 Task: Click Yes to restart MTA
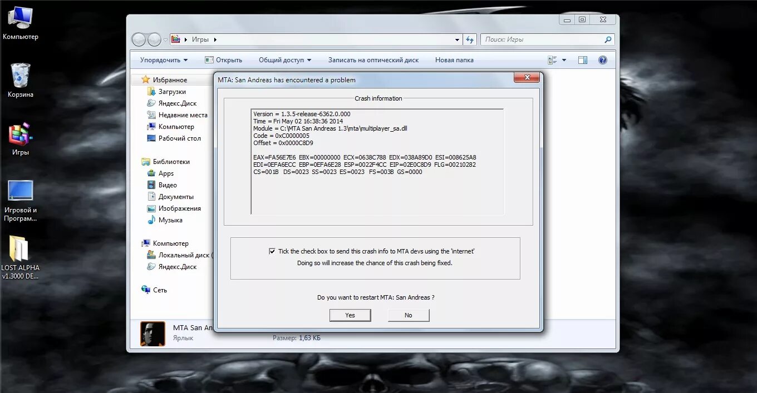350,315
